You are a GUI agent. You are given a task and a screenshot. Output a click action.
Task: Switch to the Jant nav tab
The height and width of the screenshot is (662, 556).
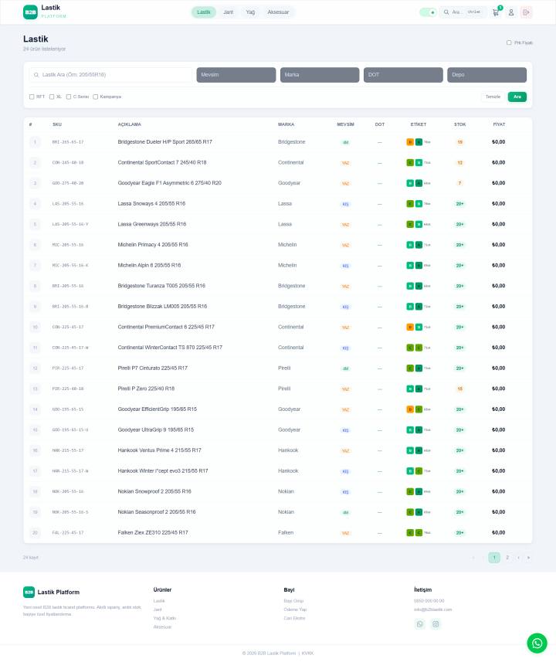point(228,12)
